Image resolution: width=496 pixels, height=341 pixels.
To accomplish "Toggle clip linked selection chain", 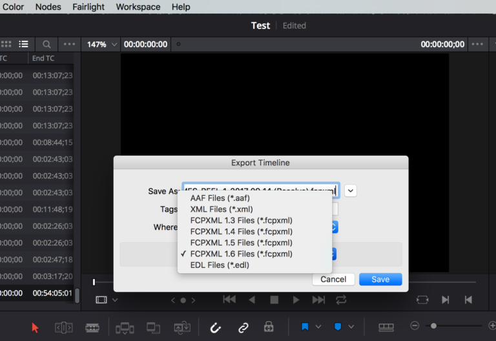I will [x=243, y=327].
